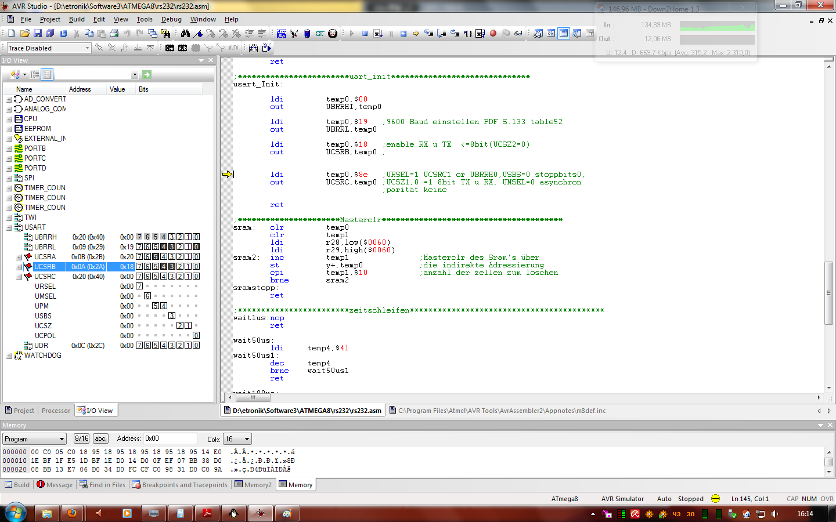Screen dimensions: 836x522
Task: Collapse the USART tree node
Action: [9, 227]
